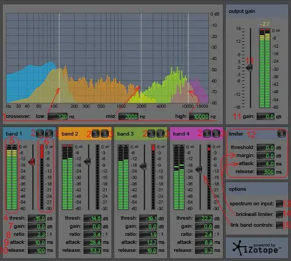Solo band 2 with its S button
Viewport: 291px width, 261px height.
(95, 133)
